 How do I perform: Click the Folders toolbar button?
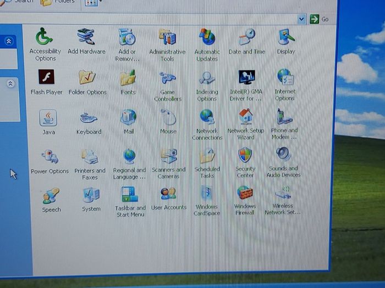pyautogui.click(x=57, y=2)
